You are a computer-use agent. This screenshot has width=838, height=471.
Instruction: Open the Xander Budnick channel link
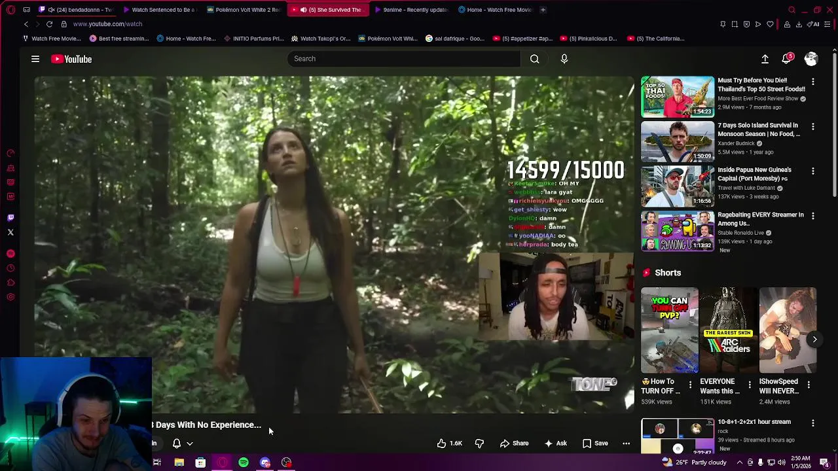click(x=737, y=143)
